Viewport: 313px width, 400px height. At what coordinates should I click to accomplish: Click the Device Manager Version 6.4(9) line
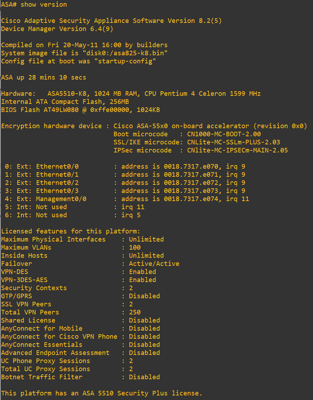point(57,29)
